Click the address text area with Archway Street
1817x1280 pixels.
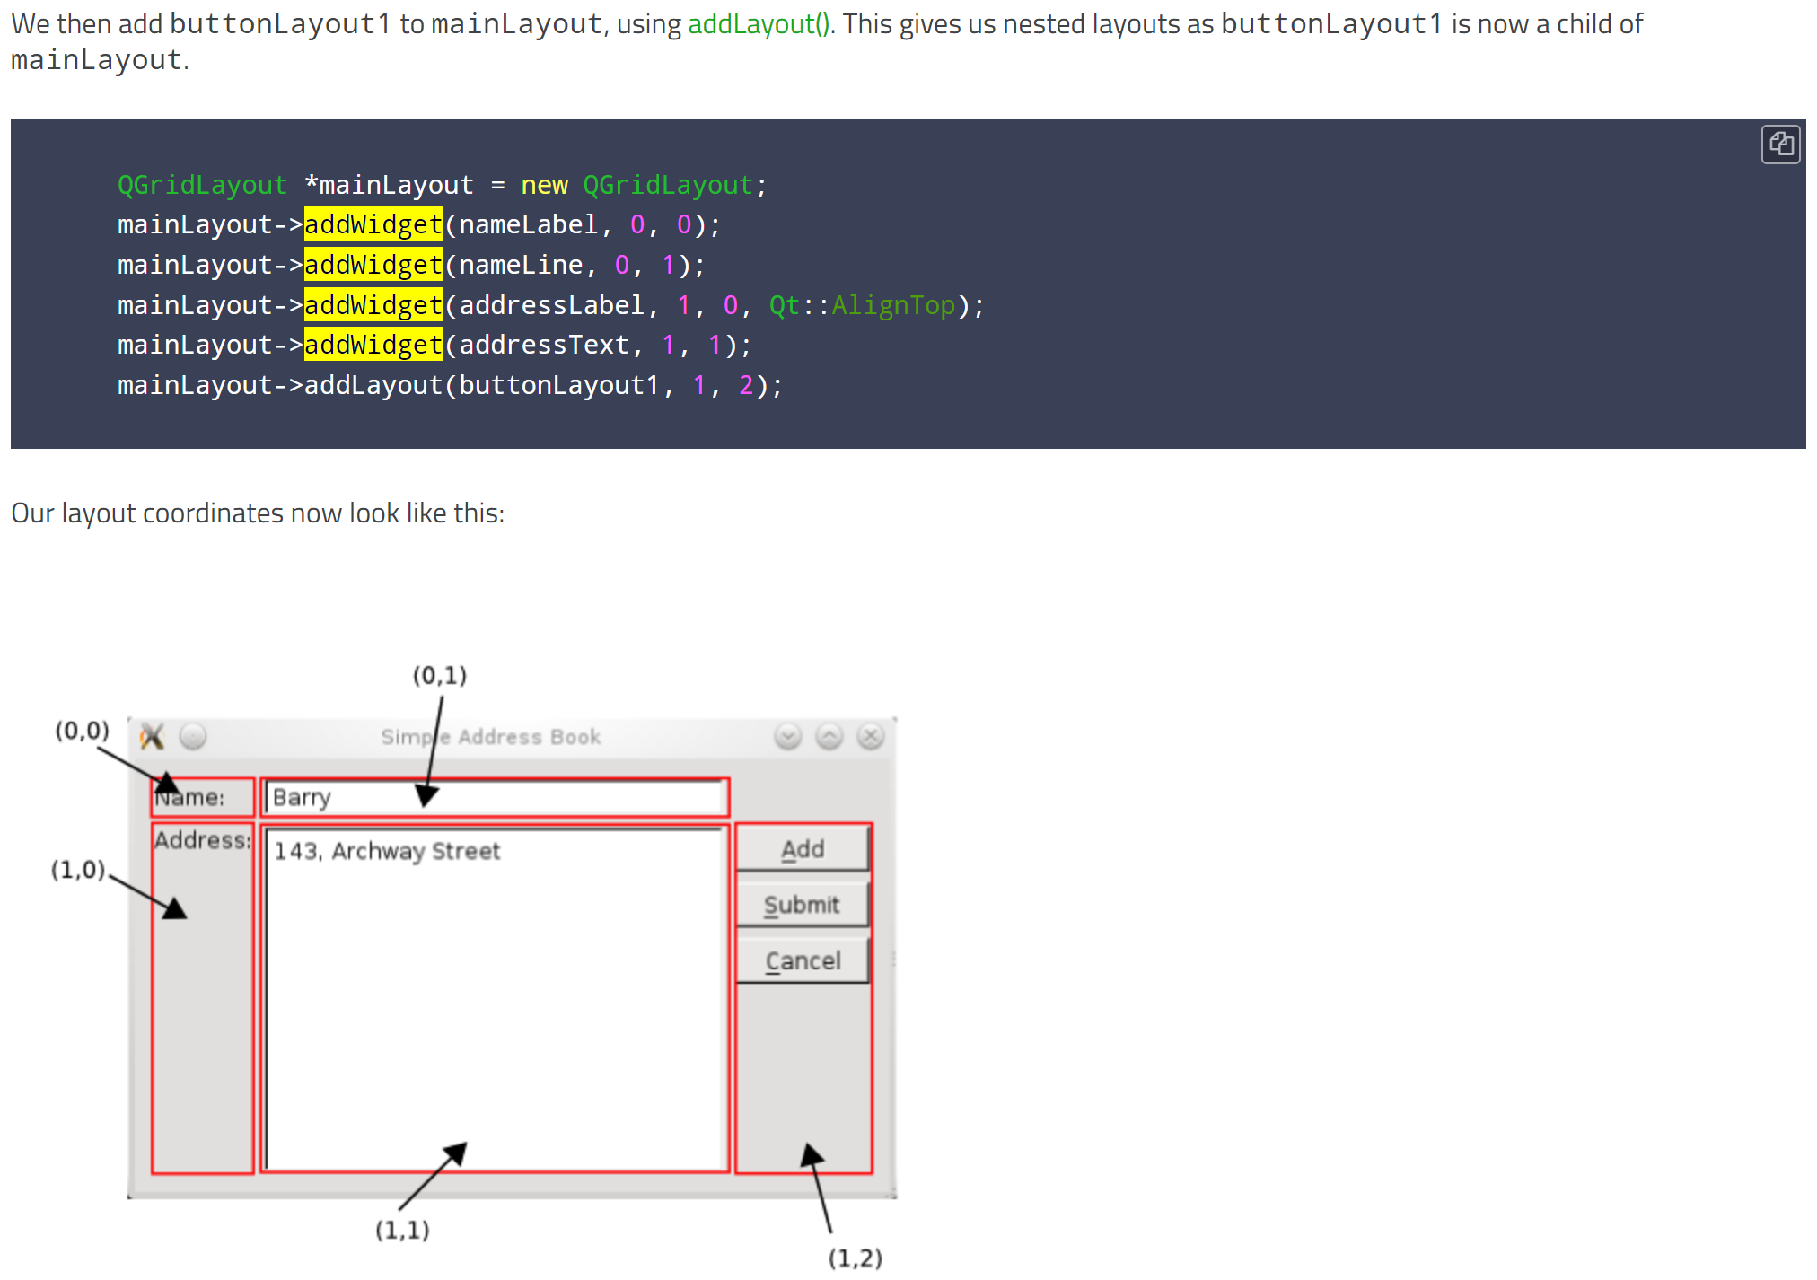click(494, 996)
